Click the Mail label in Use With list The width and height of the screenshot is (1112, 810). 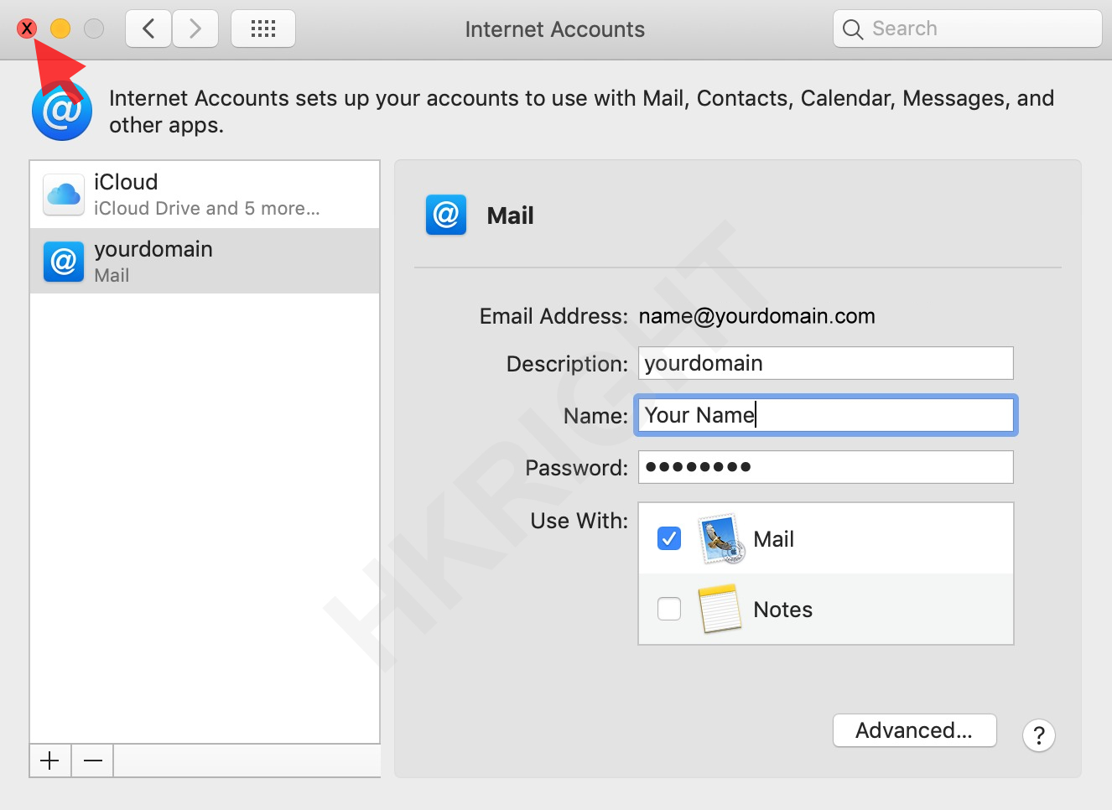point(774,539)
